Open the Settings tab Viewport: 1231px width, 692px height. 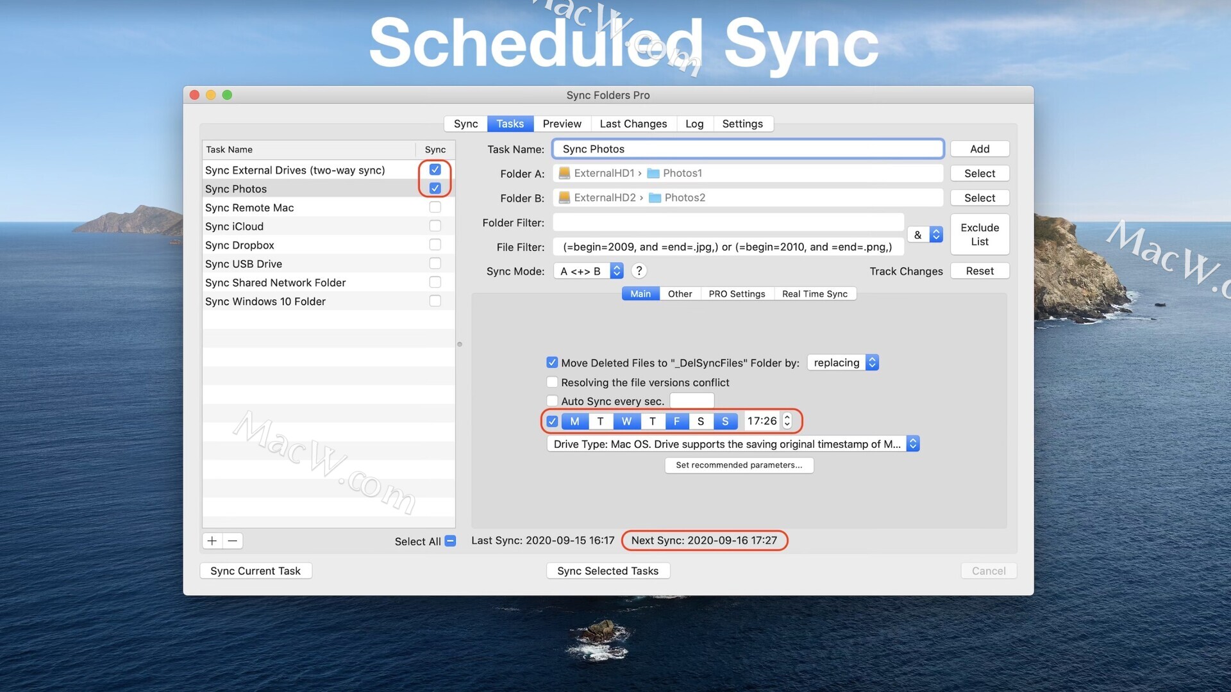pos(742,124)
